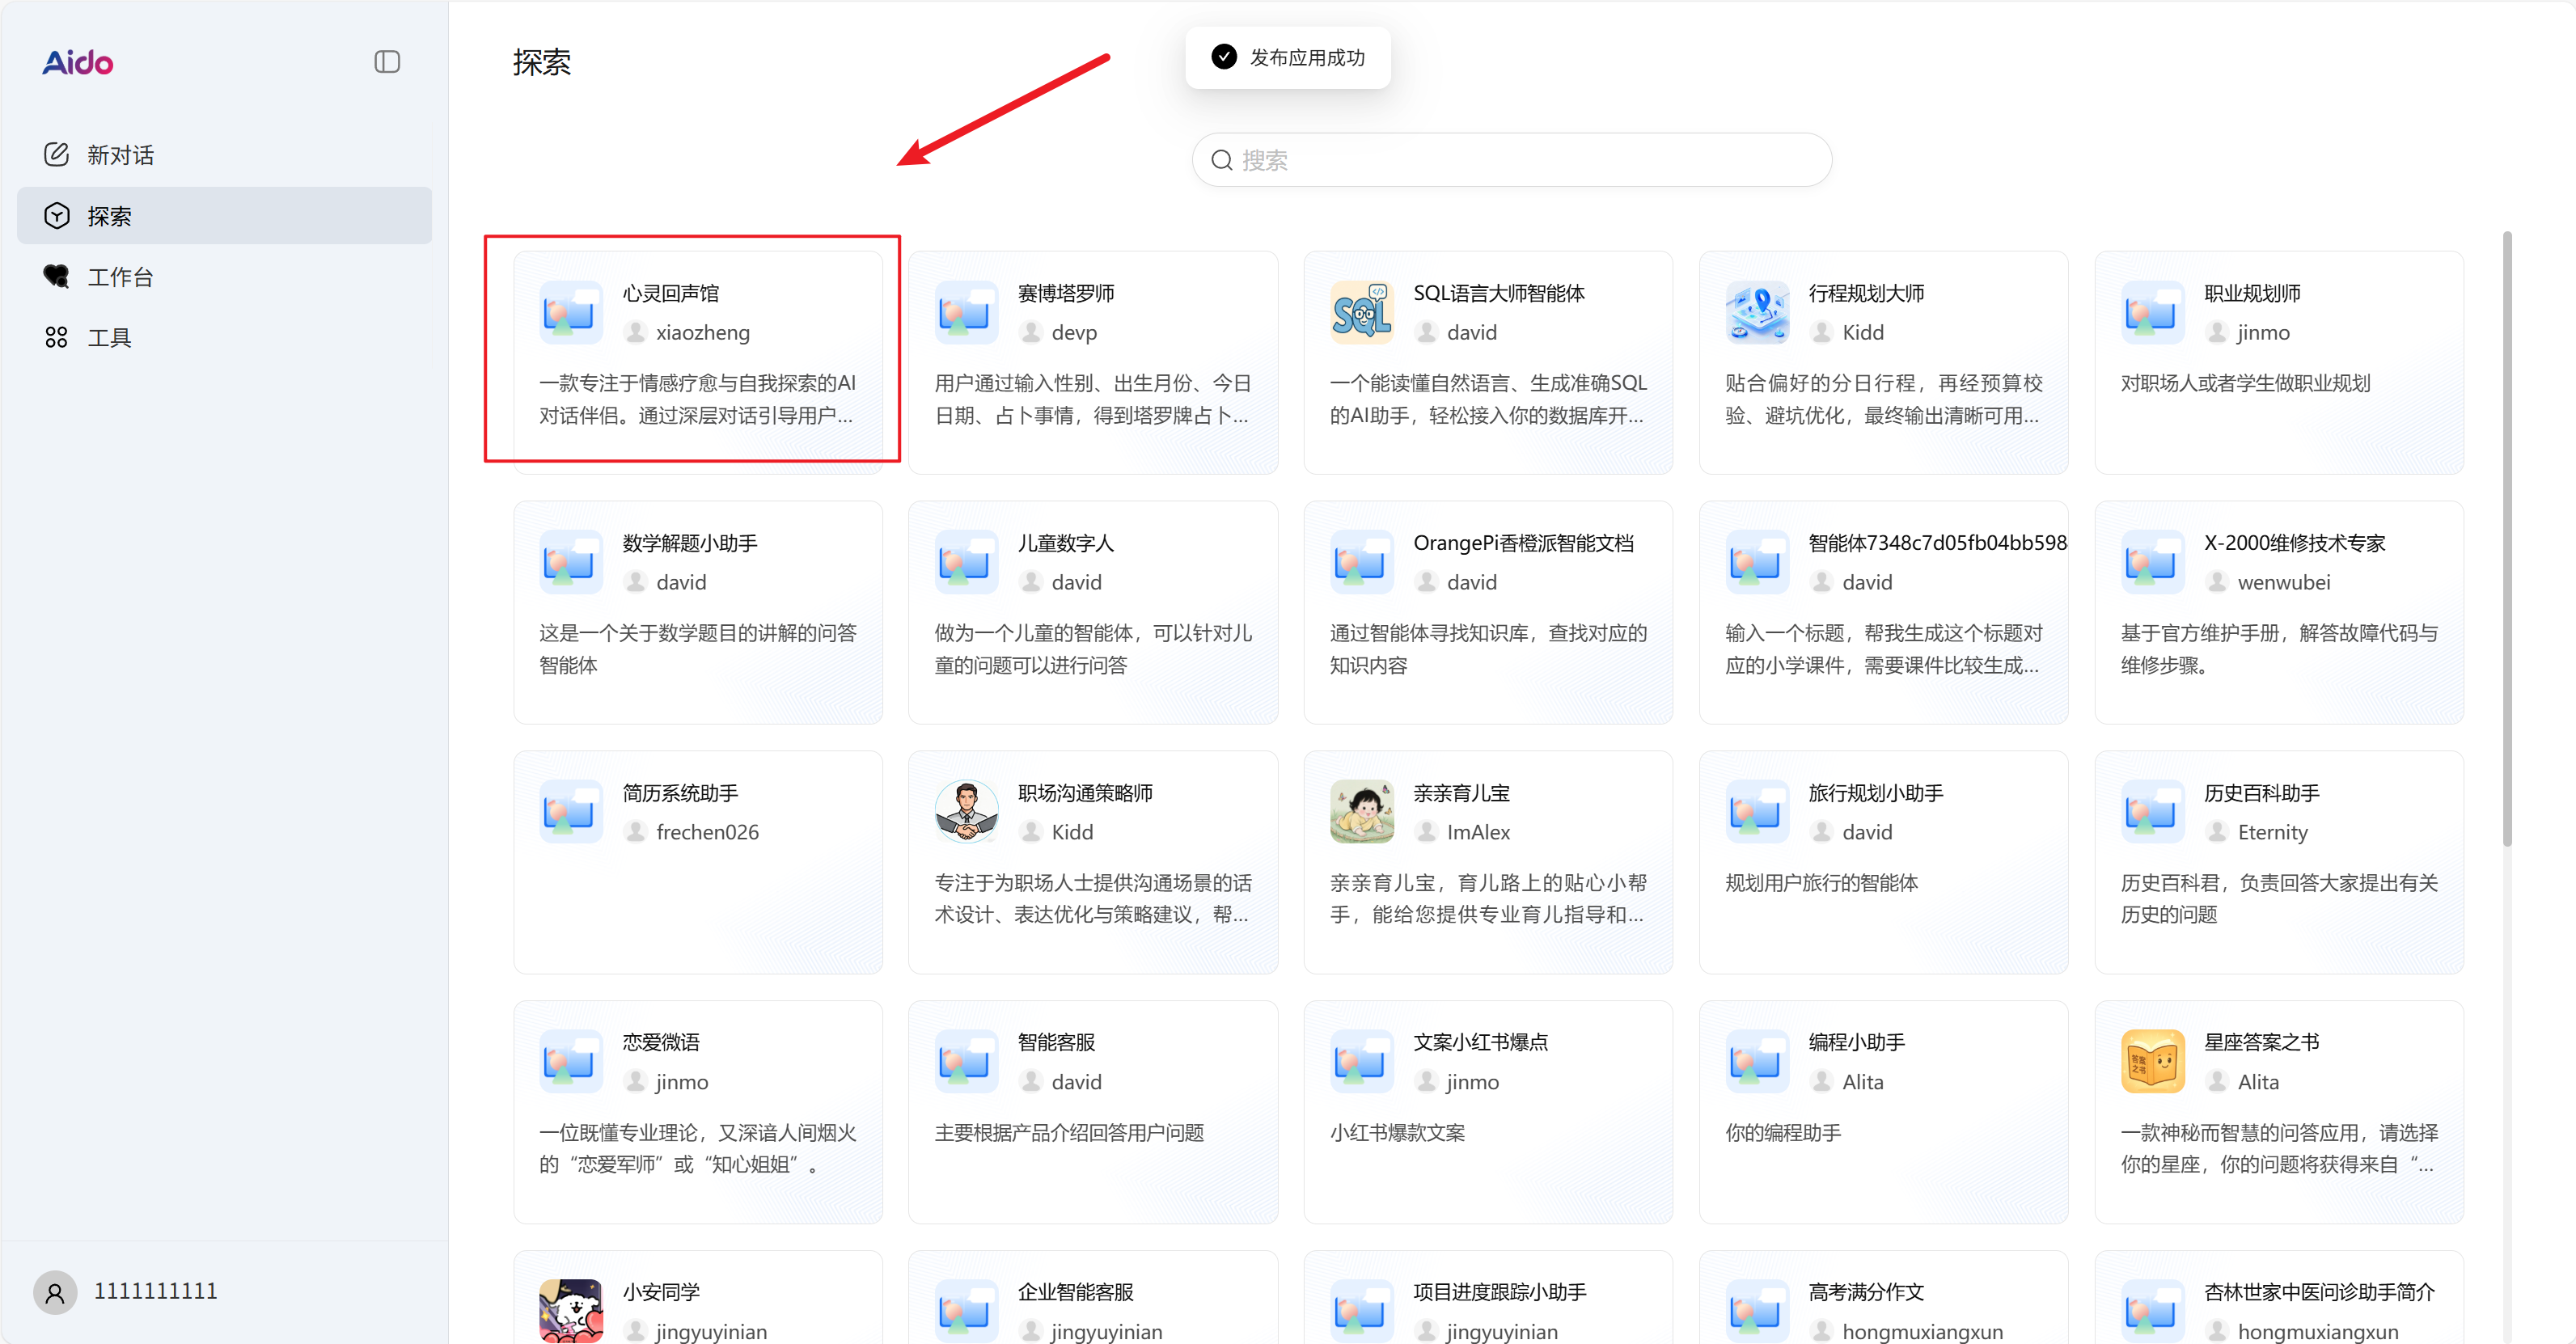The width and height of the screenshot is (2576, 1344).
Task: Click the 亲亲育儿宝 baby avatar icon
Action: [1362, 811]
